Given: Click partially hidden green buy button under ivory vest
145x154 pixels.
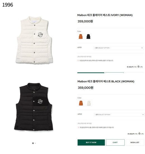Looking at the screenshot, I should click(x=91, y=73).
